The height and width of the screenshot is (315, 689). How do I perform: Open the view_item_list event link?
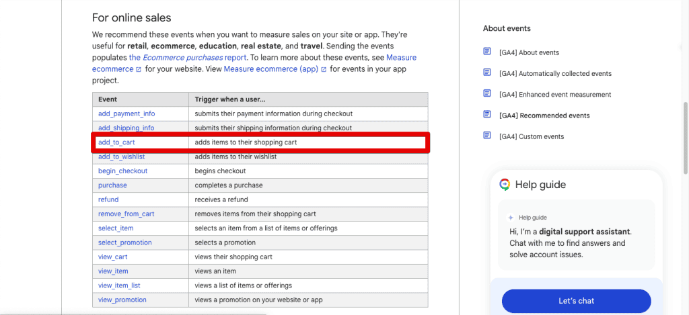pos(119,285)
